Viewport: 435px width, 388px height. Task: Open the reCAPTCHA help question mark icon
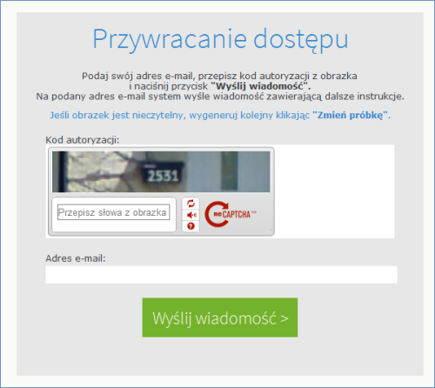tap(191, 226)
